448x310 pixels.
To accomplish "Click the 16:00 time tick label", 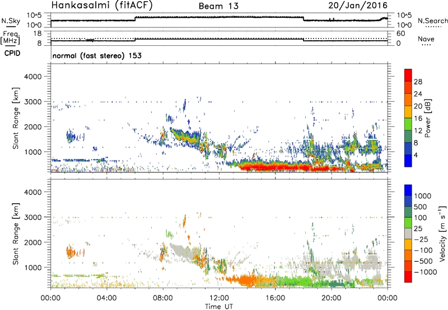I will [x=275, y=298].
